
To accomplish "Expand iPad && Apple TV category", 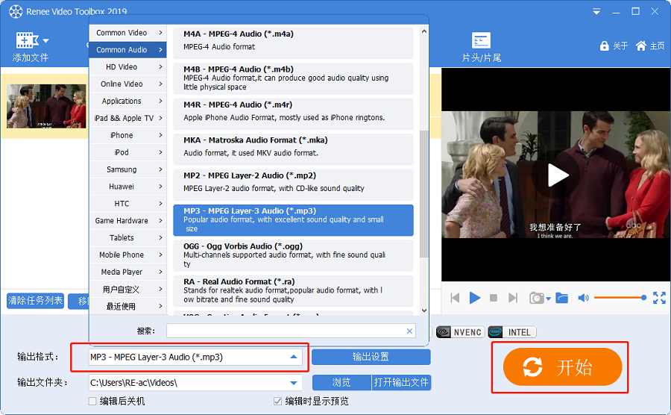I will pos(127,118).
